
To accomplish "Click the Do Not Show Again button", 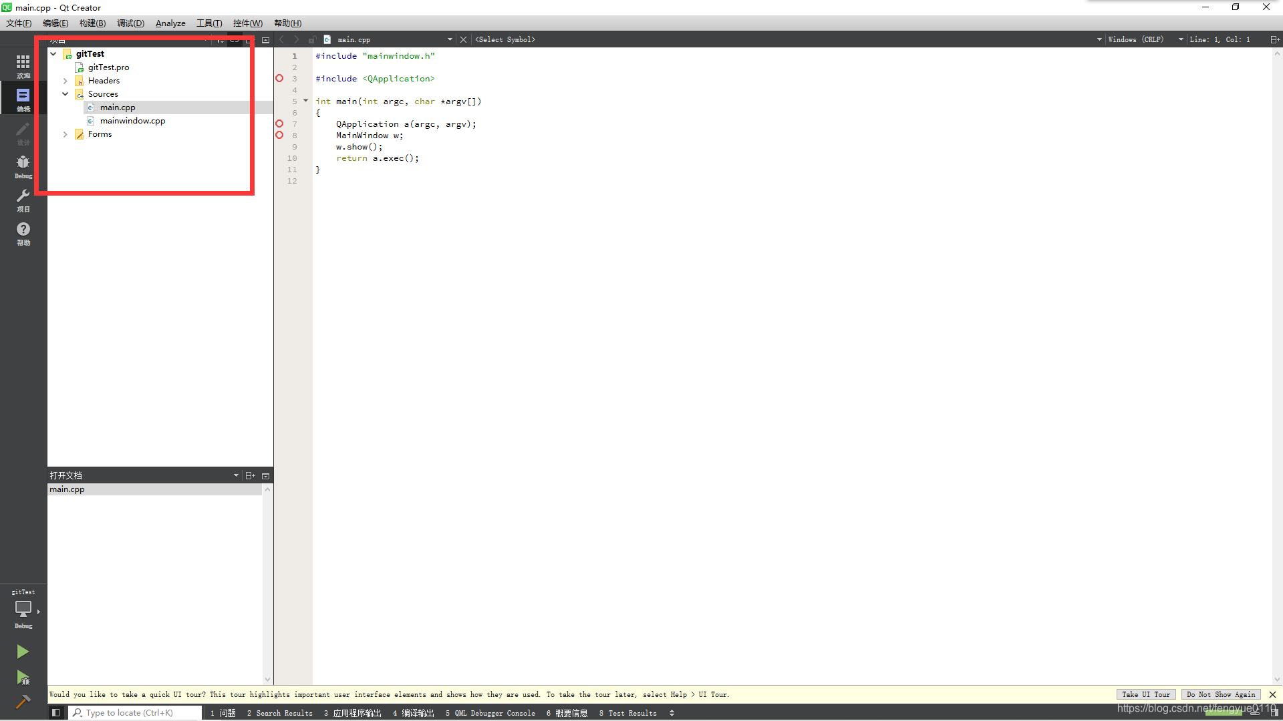I will pos(1220,694).
